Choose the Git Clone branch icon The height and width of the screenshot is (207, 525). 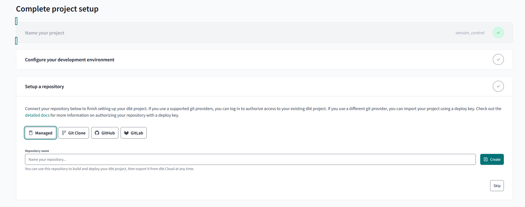[64, 133]
